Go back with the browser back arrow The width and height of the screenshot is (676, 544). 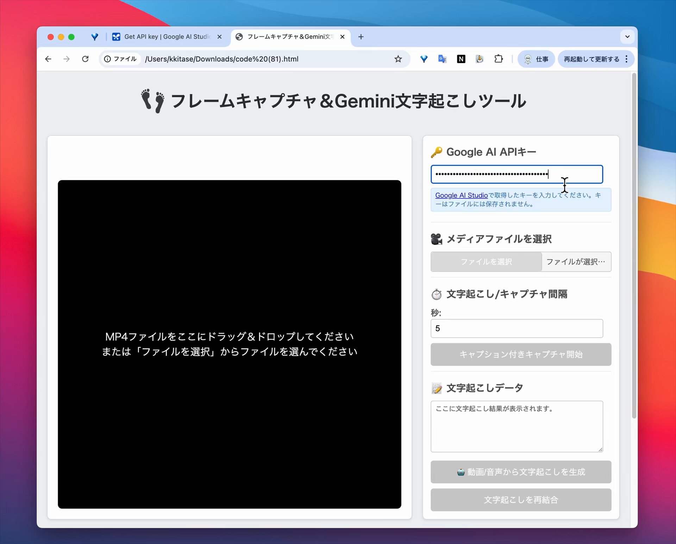[48, 59]
